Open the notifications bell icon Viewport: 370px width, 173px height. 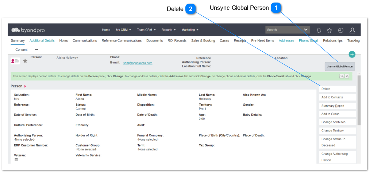pyautogui.click(x=319, y=30)
